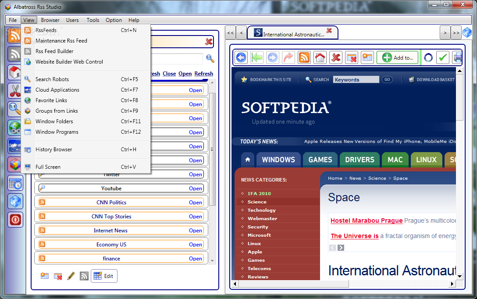This screenshot has width=477, height=299.
Task: Open the gray RSS sidebar icon
Action: tap(15, 54)
